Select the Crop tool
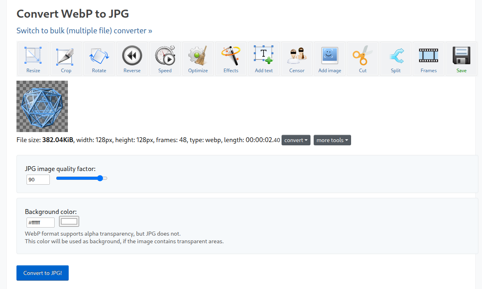482x289 pixels. point(66,59)
